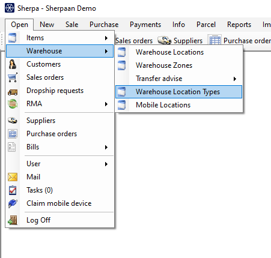Click the Log Off door icon

[x=13, y=220]
